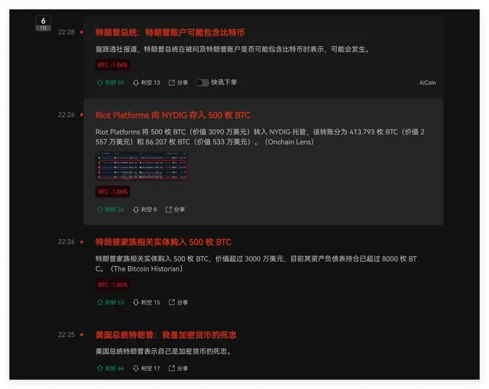Viewport: 489px width, 389px height.
Task: Click the body text starting 据路透社报道
Action: (x=233, y=50)
